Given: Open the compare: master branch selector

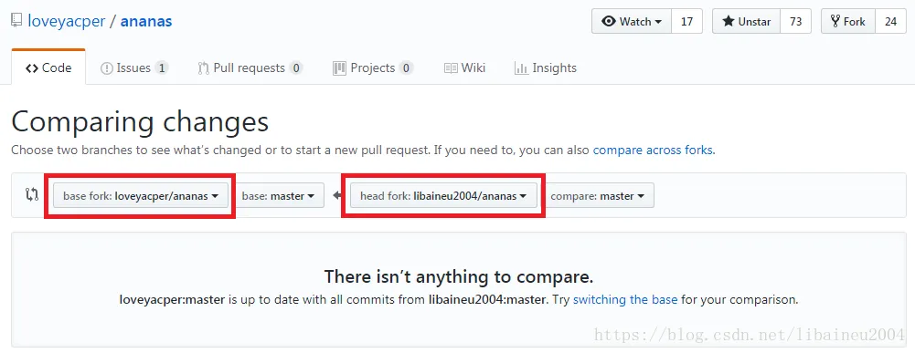Looking at the screenshot, I should tap(598, 196).
